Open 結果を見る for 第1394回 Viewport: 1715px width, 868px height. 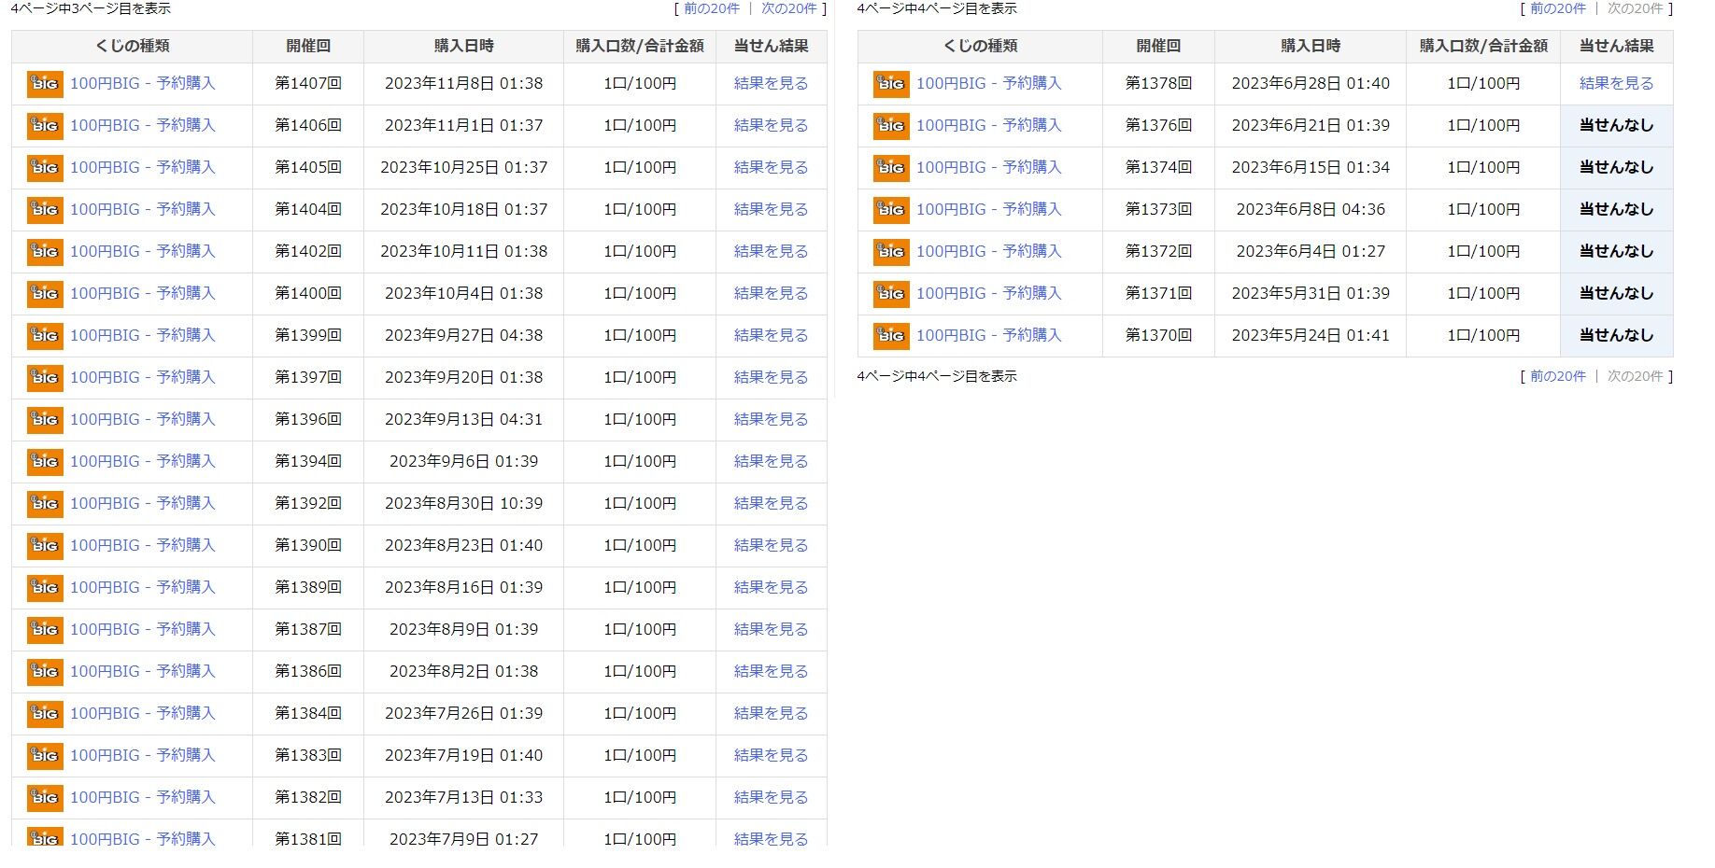(772, 461)
